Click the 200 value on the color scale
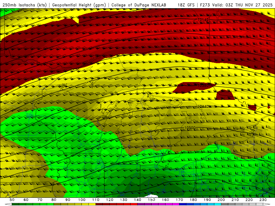Screen dimensions: 275x206 [221, 200]
